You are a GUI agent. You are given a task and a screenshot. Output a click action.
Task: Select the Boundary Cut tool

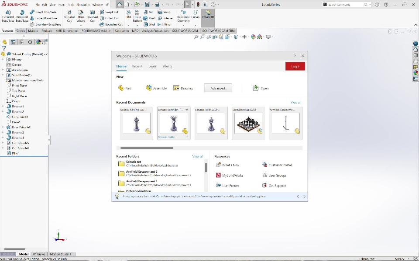[111, 24]
